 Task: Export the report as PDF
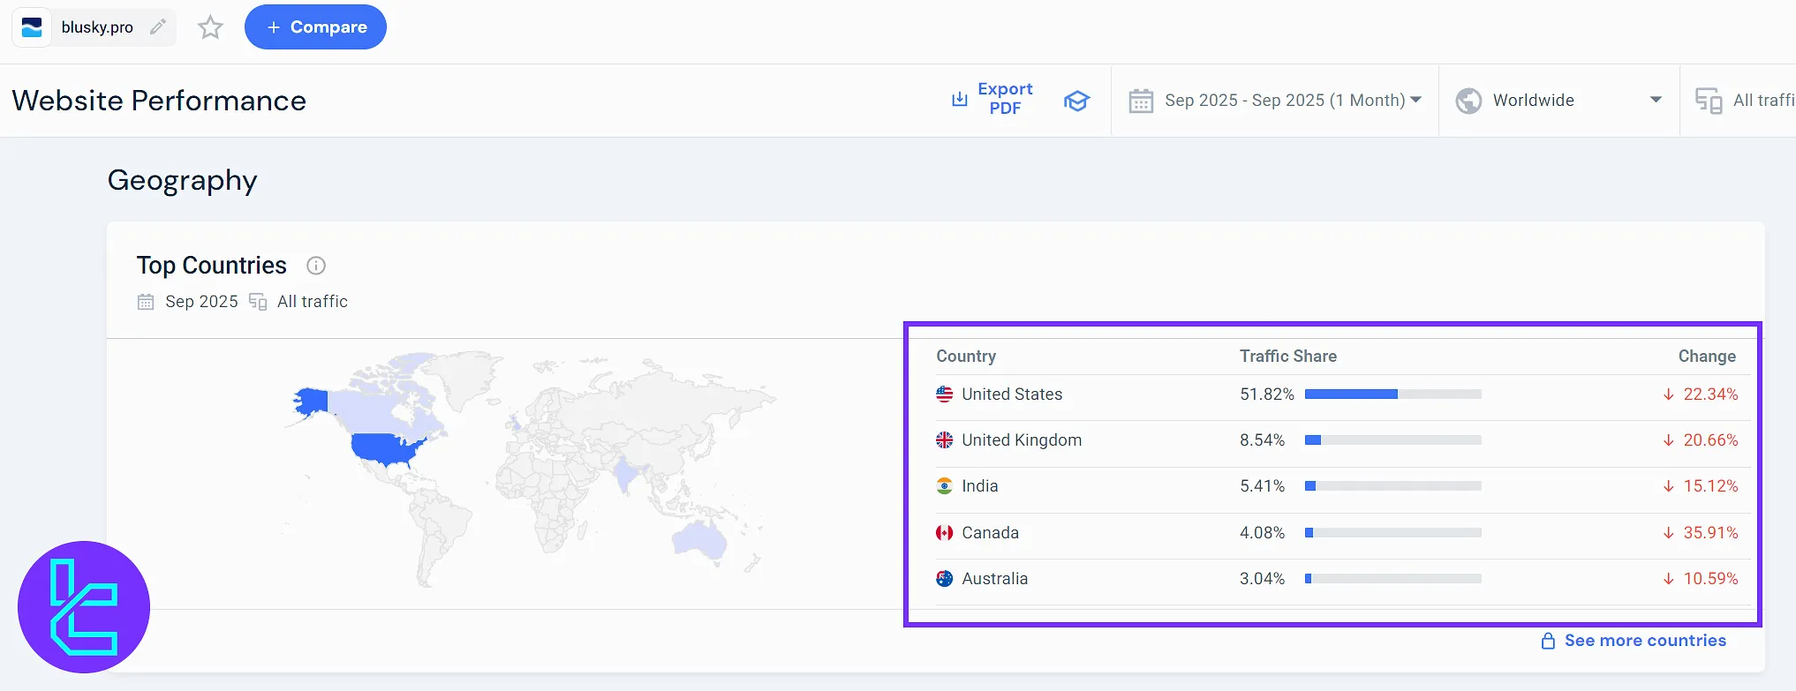pos(992,99)
